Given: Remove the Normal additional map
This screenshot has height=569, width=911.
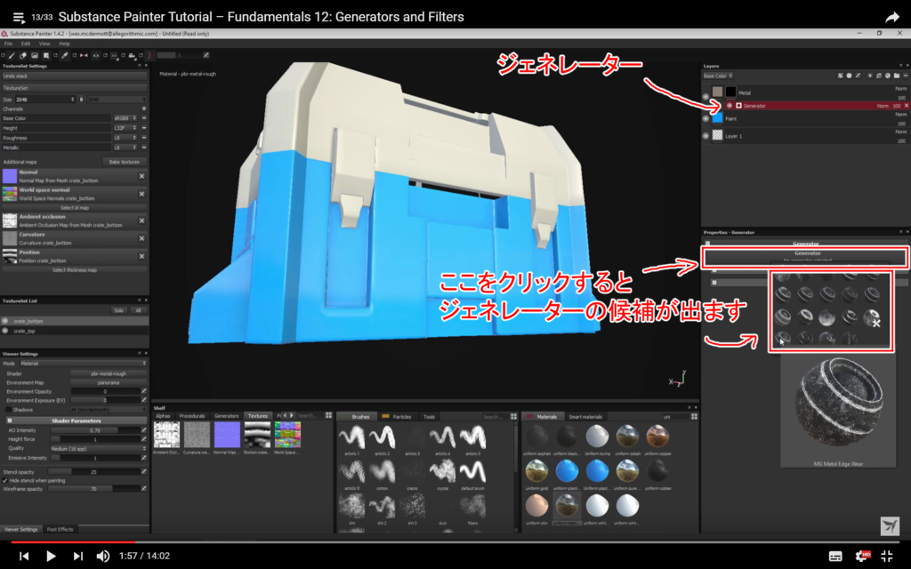Looking at the screenshot, I should (x=141, y=176).
